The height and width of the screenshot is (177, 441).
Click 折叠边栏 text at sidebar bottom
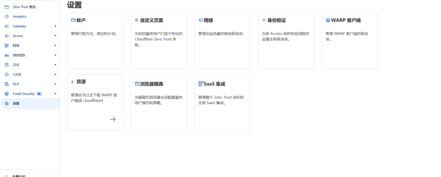click(x=19, y=176)
